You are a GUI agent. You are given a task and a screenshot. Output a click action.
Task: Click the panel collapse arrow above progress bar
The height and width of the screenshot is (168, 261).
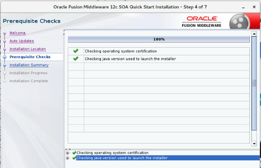coord(64,31)
